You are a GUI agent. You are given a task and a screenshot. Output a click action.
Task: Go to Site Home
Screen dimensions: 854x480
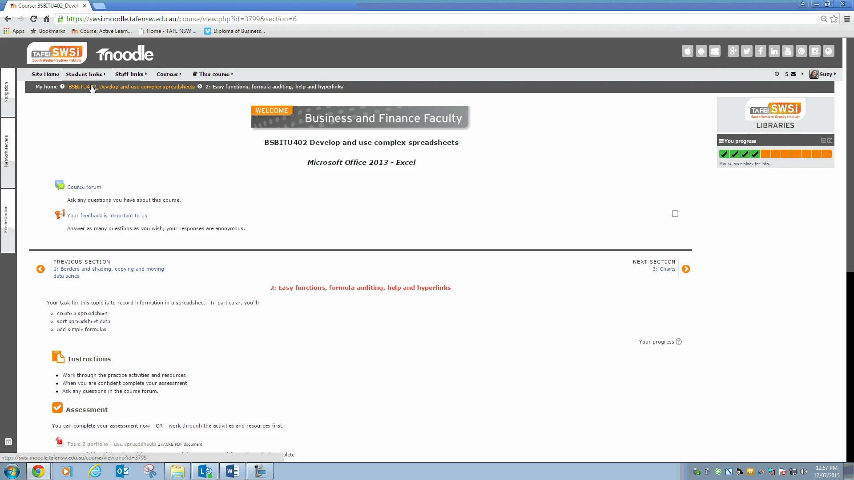[x=45, y=74]
